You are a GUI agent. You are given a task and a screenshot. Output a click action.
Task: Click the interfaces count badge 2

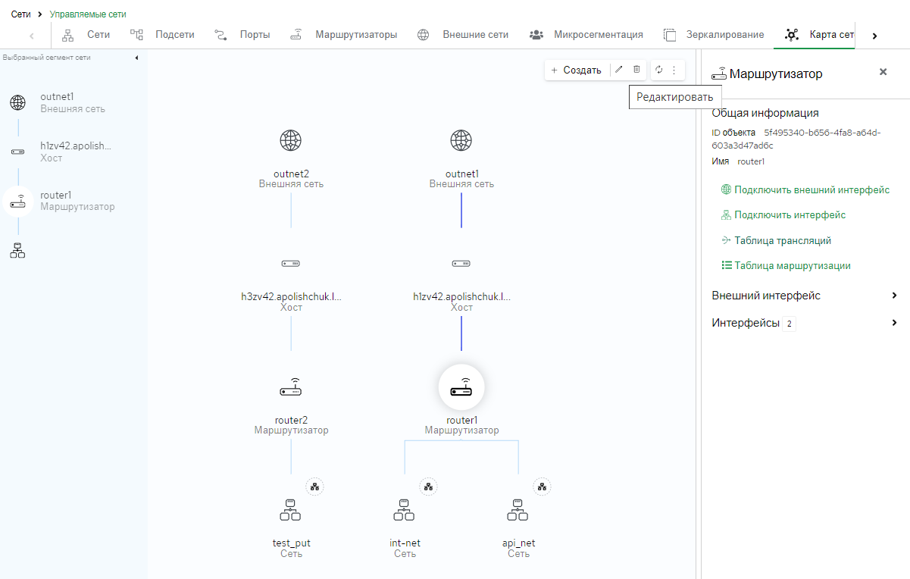pyautogui.click(x=789, y=324)
